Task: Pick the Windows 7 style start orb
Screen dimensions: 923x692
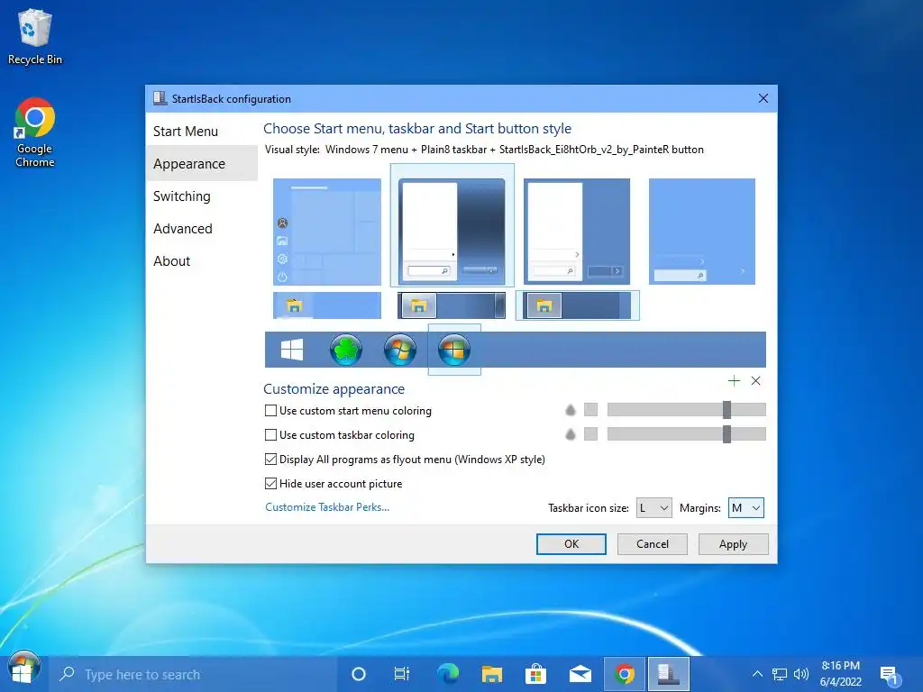Action: click(399, 350)
